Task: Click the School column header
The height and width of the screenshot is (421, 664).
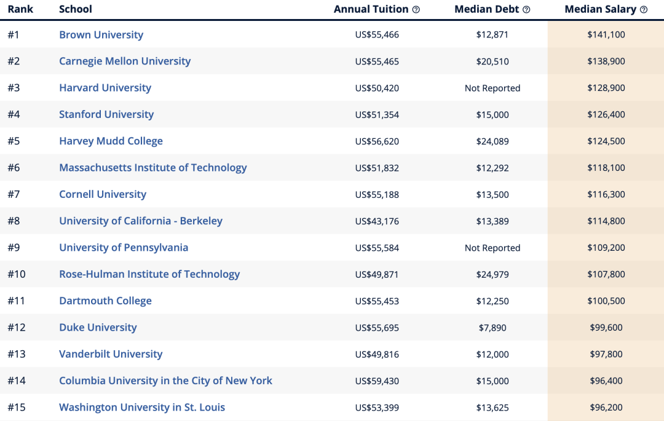Action: coord(76,9)
